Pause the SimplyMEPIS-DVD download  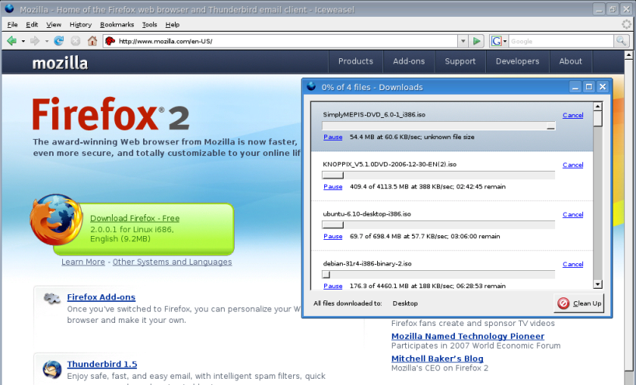pyautogui.click(x=333, y=137)
